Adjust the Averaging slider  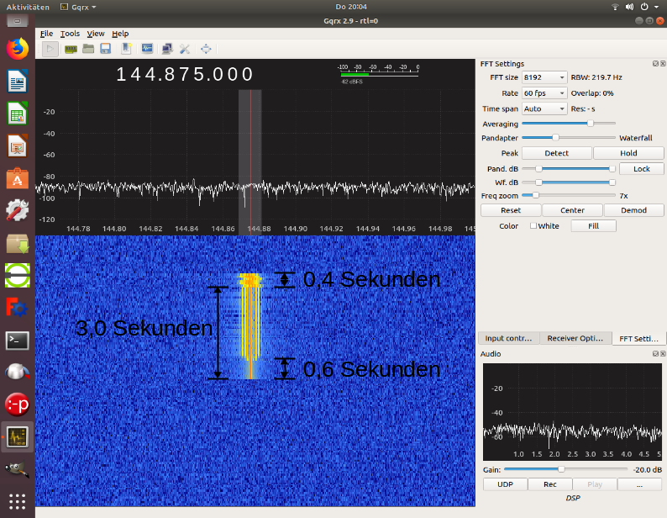[x=569, y=124]
